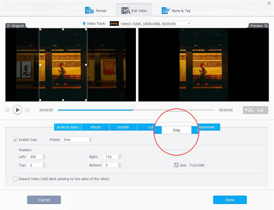Step to the next frame
The height and width of the screenshot is (210, 274).
(x=27, y=110)
